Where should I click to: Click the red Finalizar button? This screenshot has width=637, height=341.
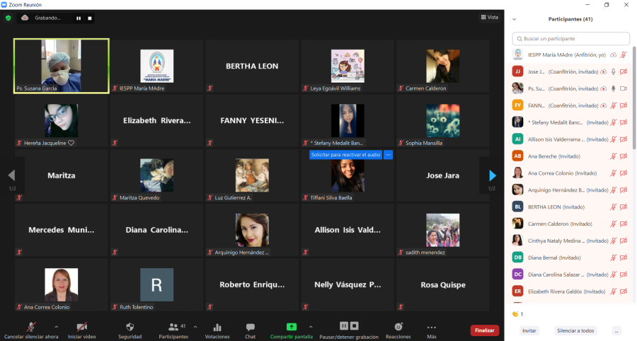(484, 330)
